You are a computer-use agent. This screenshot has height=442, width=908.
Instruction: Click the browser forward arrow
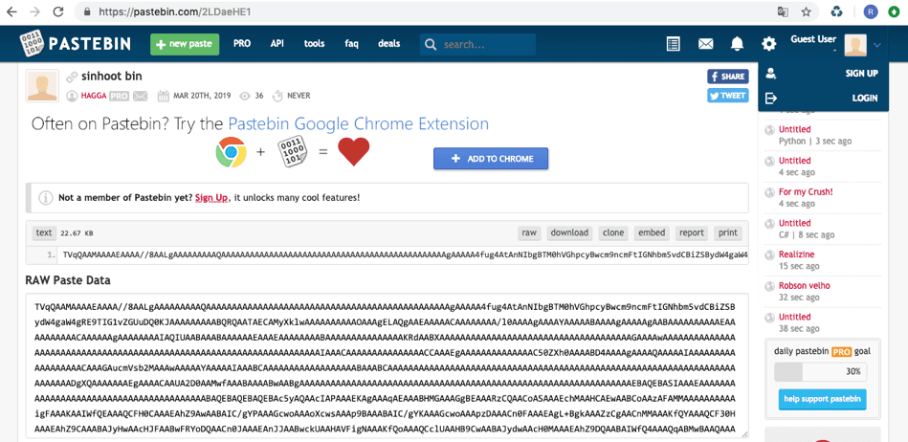34,11
